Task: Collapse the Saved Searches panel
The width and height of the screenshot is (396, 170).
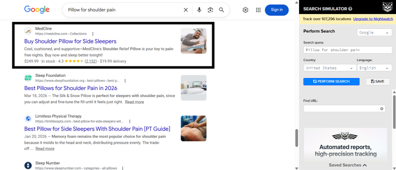Action: click(x=347, y=165)
